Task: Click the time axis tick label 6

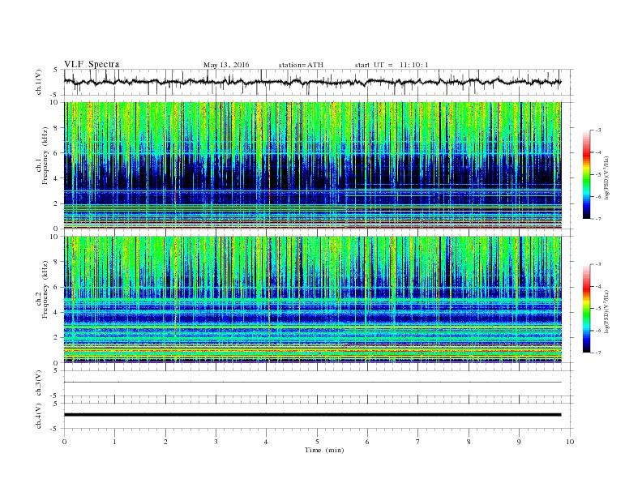Action: pos(367,442)
